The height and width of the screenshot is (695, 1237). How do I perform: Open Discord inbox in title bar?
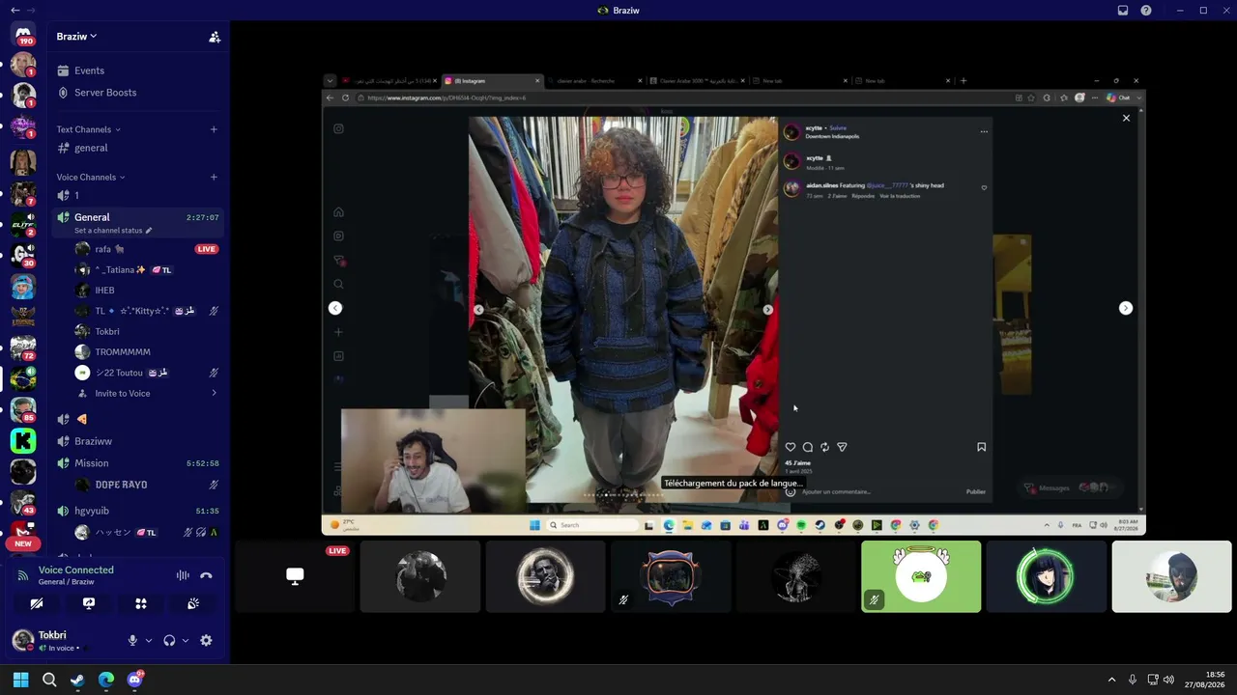(1123, 11)
